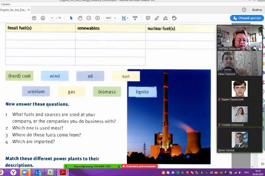This screenshot has width=265, height=176.
Task: Click the Общий доступ share button
Action: (x=247, y=18)
